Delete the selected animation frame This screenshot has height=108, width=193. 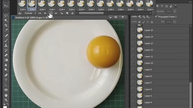pyautogui.click(x=72, y=13)
